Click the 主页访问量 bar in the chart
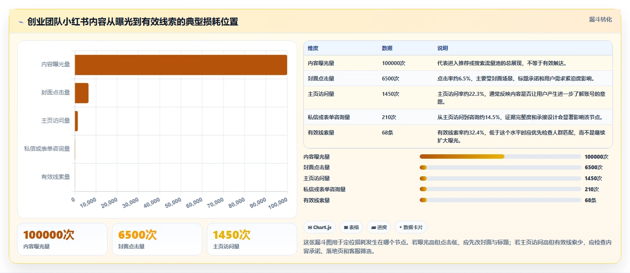 click(x=76, y=121)
